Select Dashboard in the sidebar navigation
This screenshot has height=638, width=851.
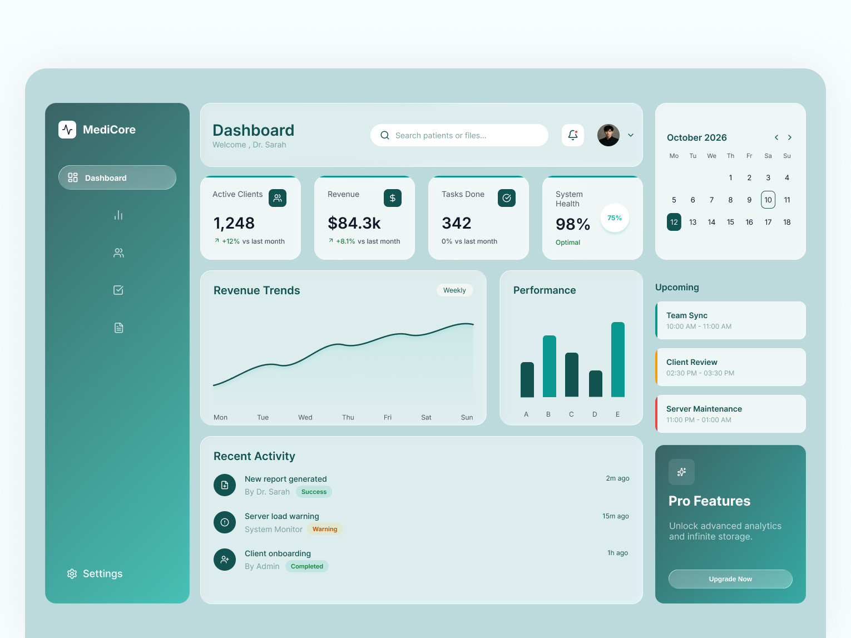click(x=117, y=177)
